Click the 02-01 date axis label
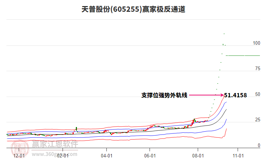Image resolution: width=261 pixels, height=161 pixels. click(63, 156)
